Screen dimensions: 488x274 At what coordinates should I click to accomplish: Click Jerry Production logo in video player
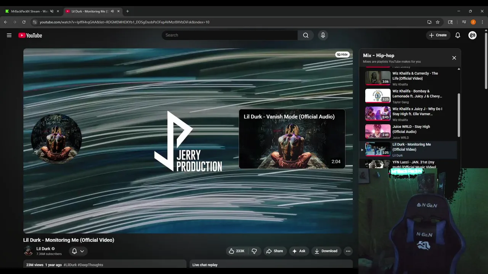pos(188,141)
